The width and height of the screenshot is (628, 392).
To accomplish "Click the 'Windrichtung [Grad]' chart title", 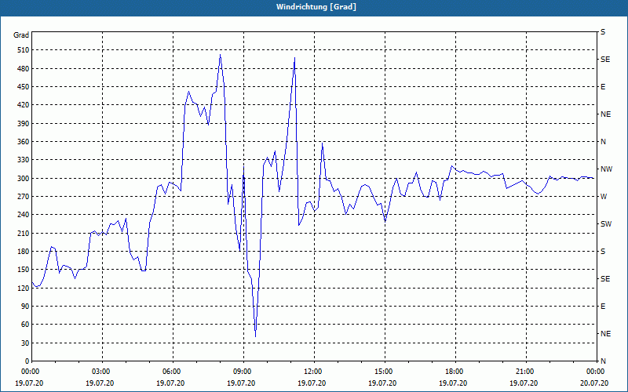I will (x=316, y=7).
